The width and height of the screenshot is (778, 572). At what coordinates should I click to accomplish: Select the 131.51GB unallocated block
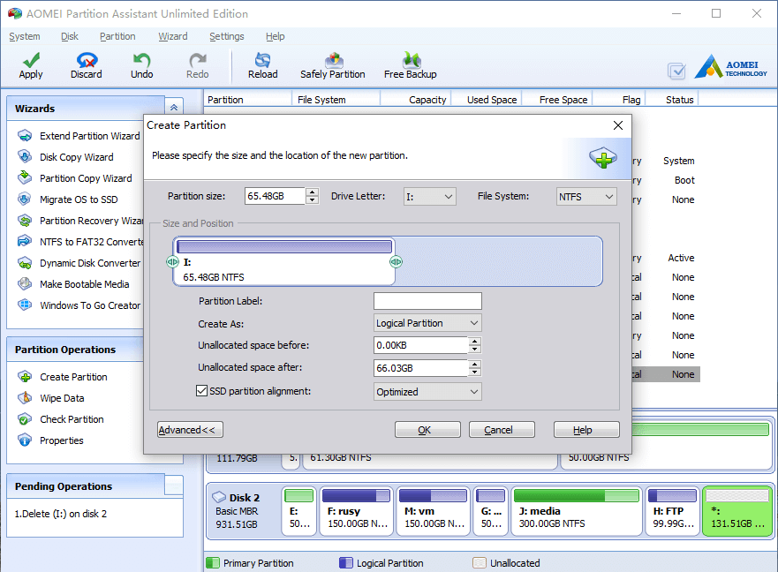pyautogui.click(x=737, y=511)
